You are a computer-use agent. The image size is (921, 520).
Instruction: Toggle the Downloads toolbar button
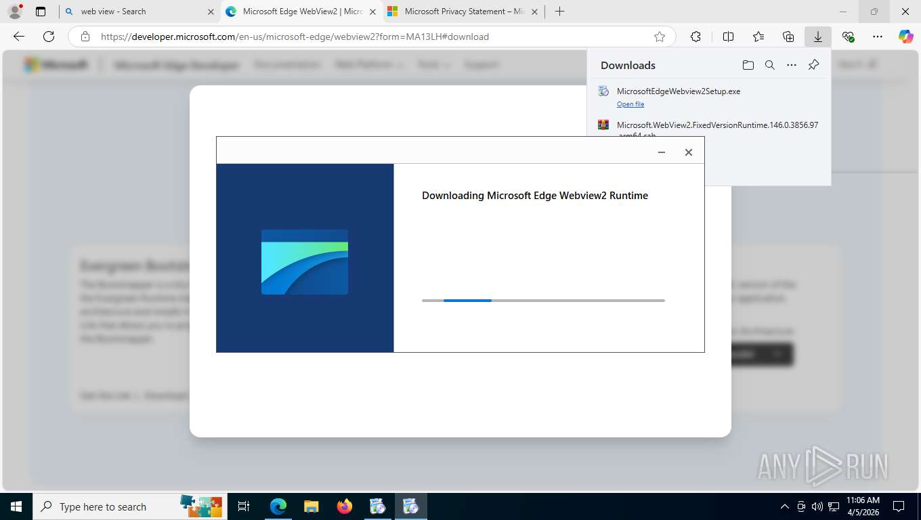point(818,37)
